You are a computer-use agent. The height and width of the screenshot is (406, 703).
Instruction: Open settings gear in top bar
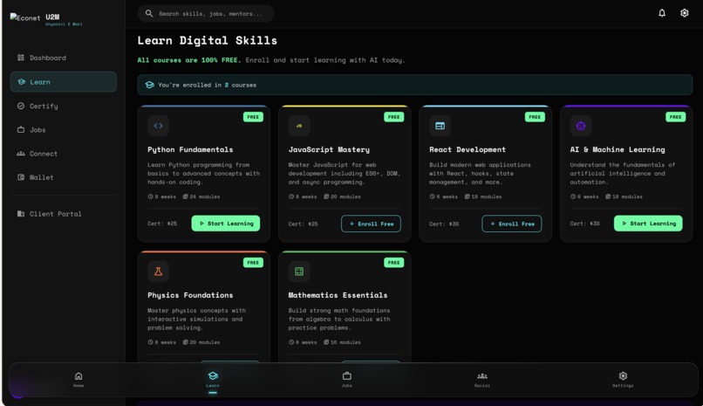click(x=684, y=13)
